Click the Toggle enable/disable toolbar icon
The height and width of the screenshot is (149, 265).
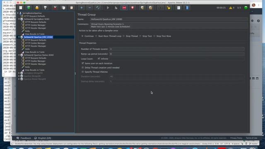(x=98, y=8)
